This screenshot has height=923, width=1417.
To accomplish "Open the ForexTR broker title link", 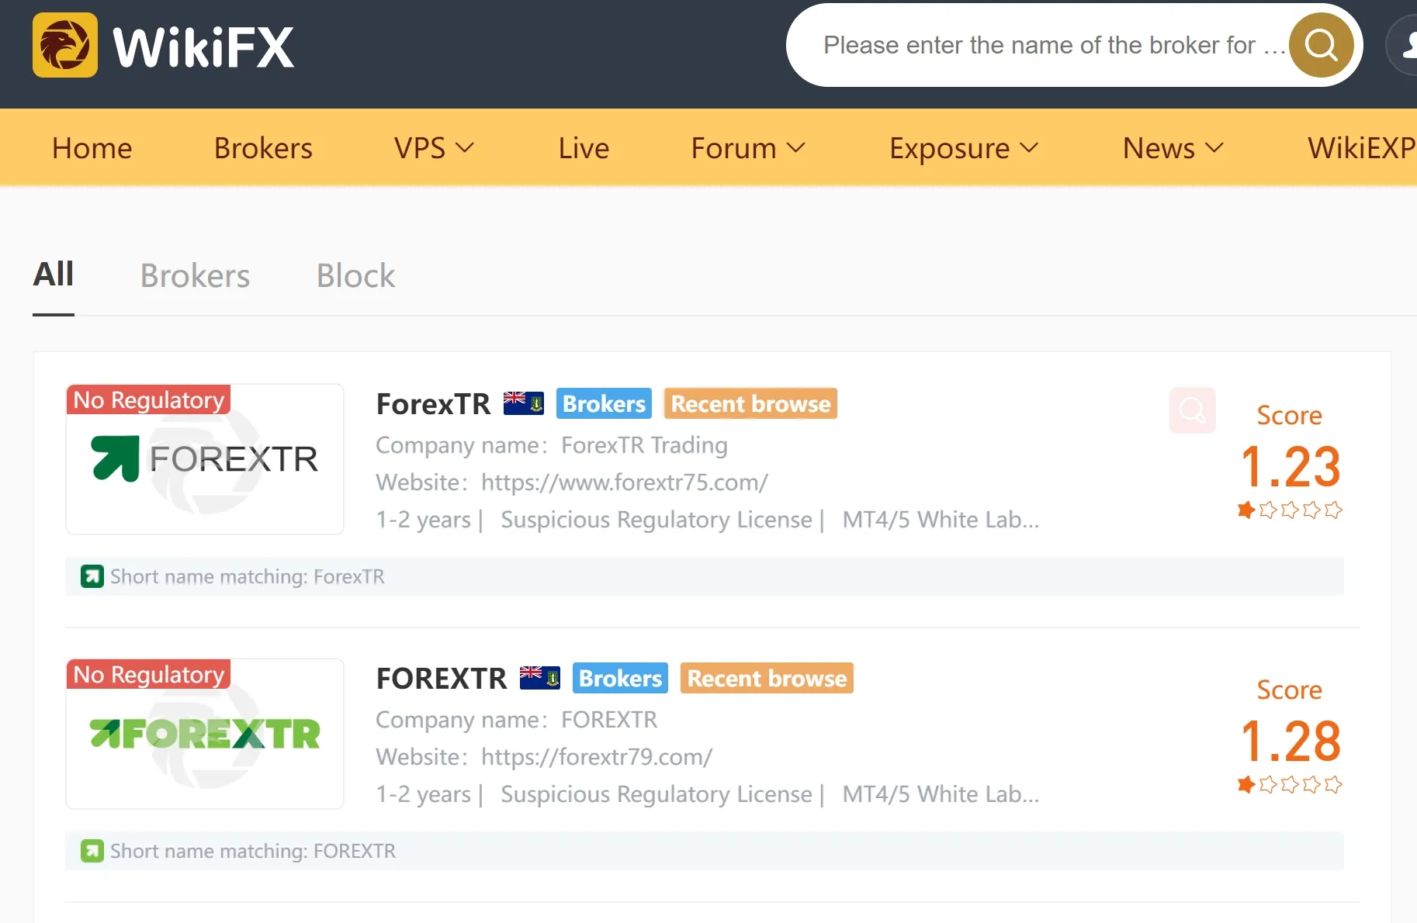I will tap(433, 403).
